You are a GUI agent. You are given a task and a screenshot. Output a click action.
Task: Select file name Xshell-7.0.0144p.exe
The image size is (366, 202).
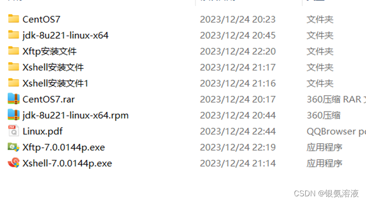tap(67, 163)
